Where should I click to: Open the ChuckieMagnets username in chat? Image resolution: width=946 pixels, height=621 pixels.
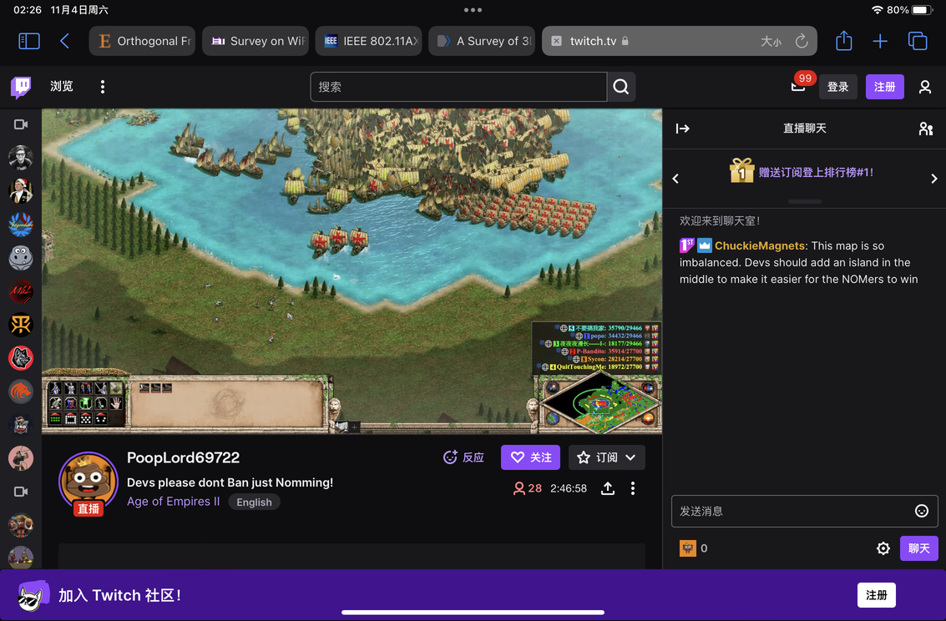click(x=760, y=246)
